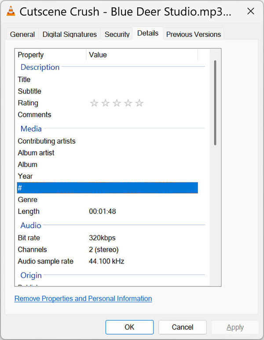Open Remove Properties and Personal Information link
264x340 pixels.
coord(83,299)
